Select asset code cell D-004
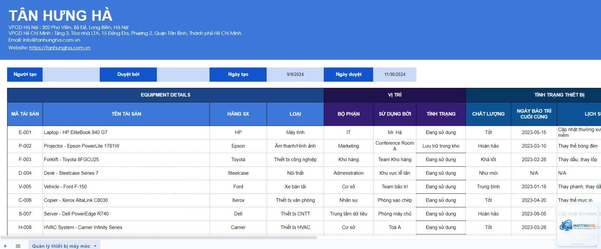Image resolution: width=601 pixels, height=249 pixels. pos(25,173)
